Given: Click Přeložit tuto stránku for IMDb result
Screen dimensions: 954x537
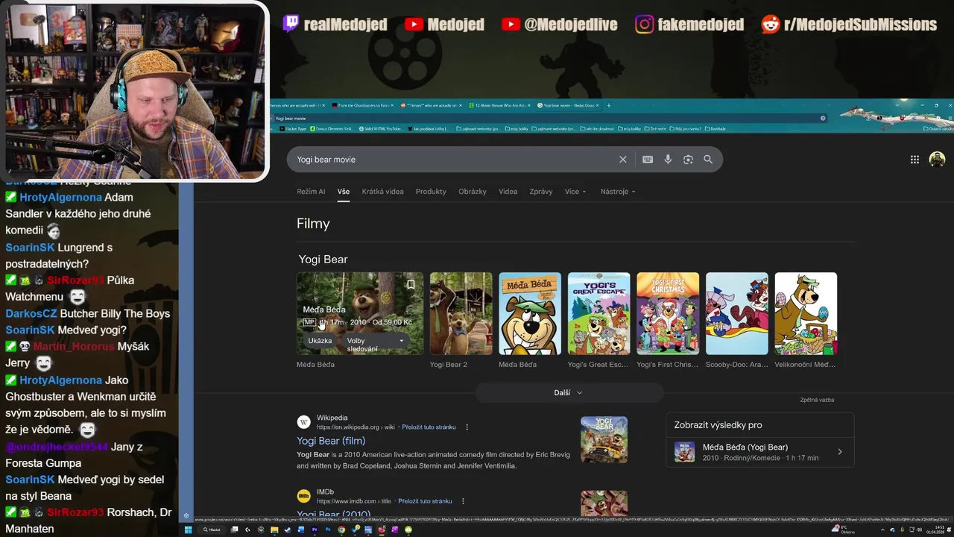Looking at the screenshot, I should click(x=425, y=501).
